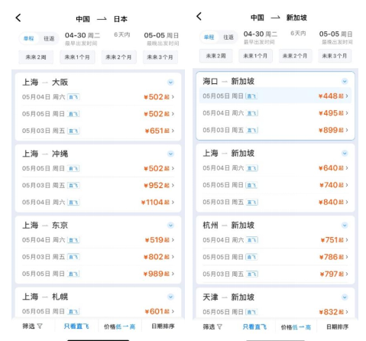Collapse the 天津 to 新加坡 route card
Viewport: 366px width, 341px height.
(x=345, y=297)
